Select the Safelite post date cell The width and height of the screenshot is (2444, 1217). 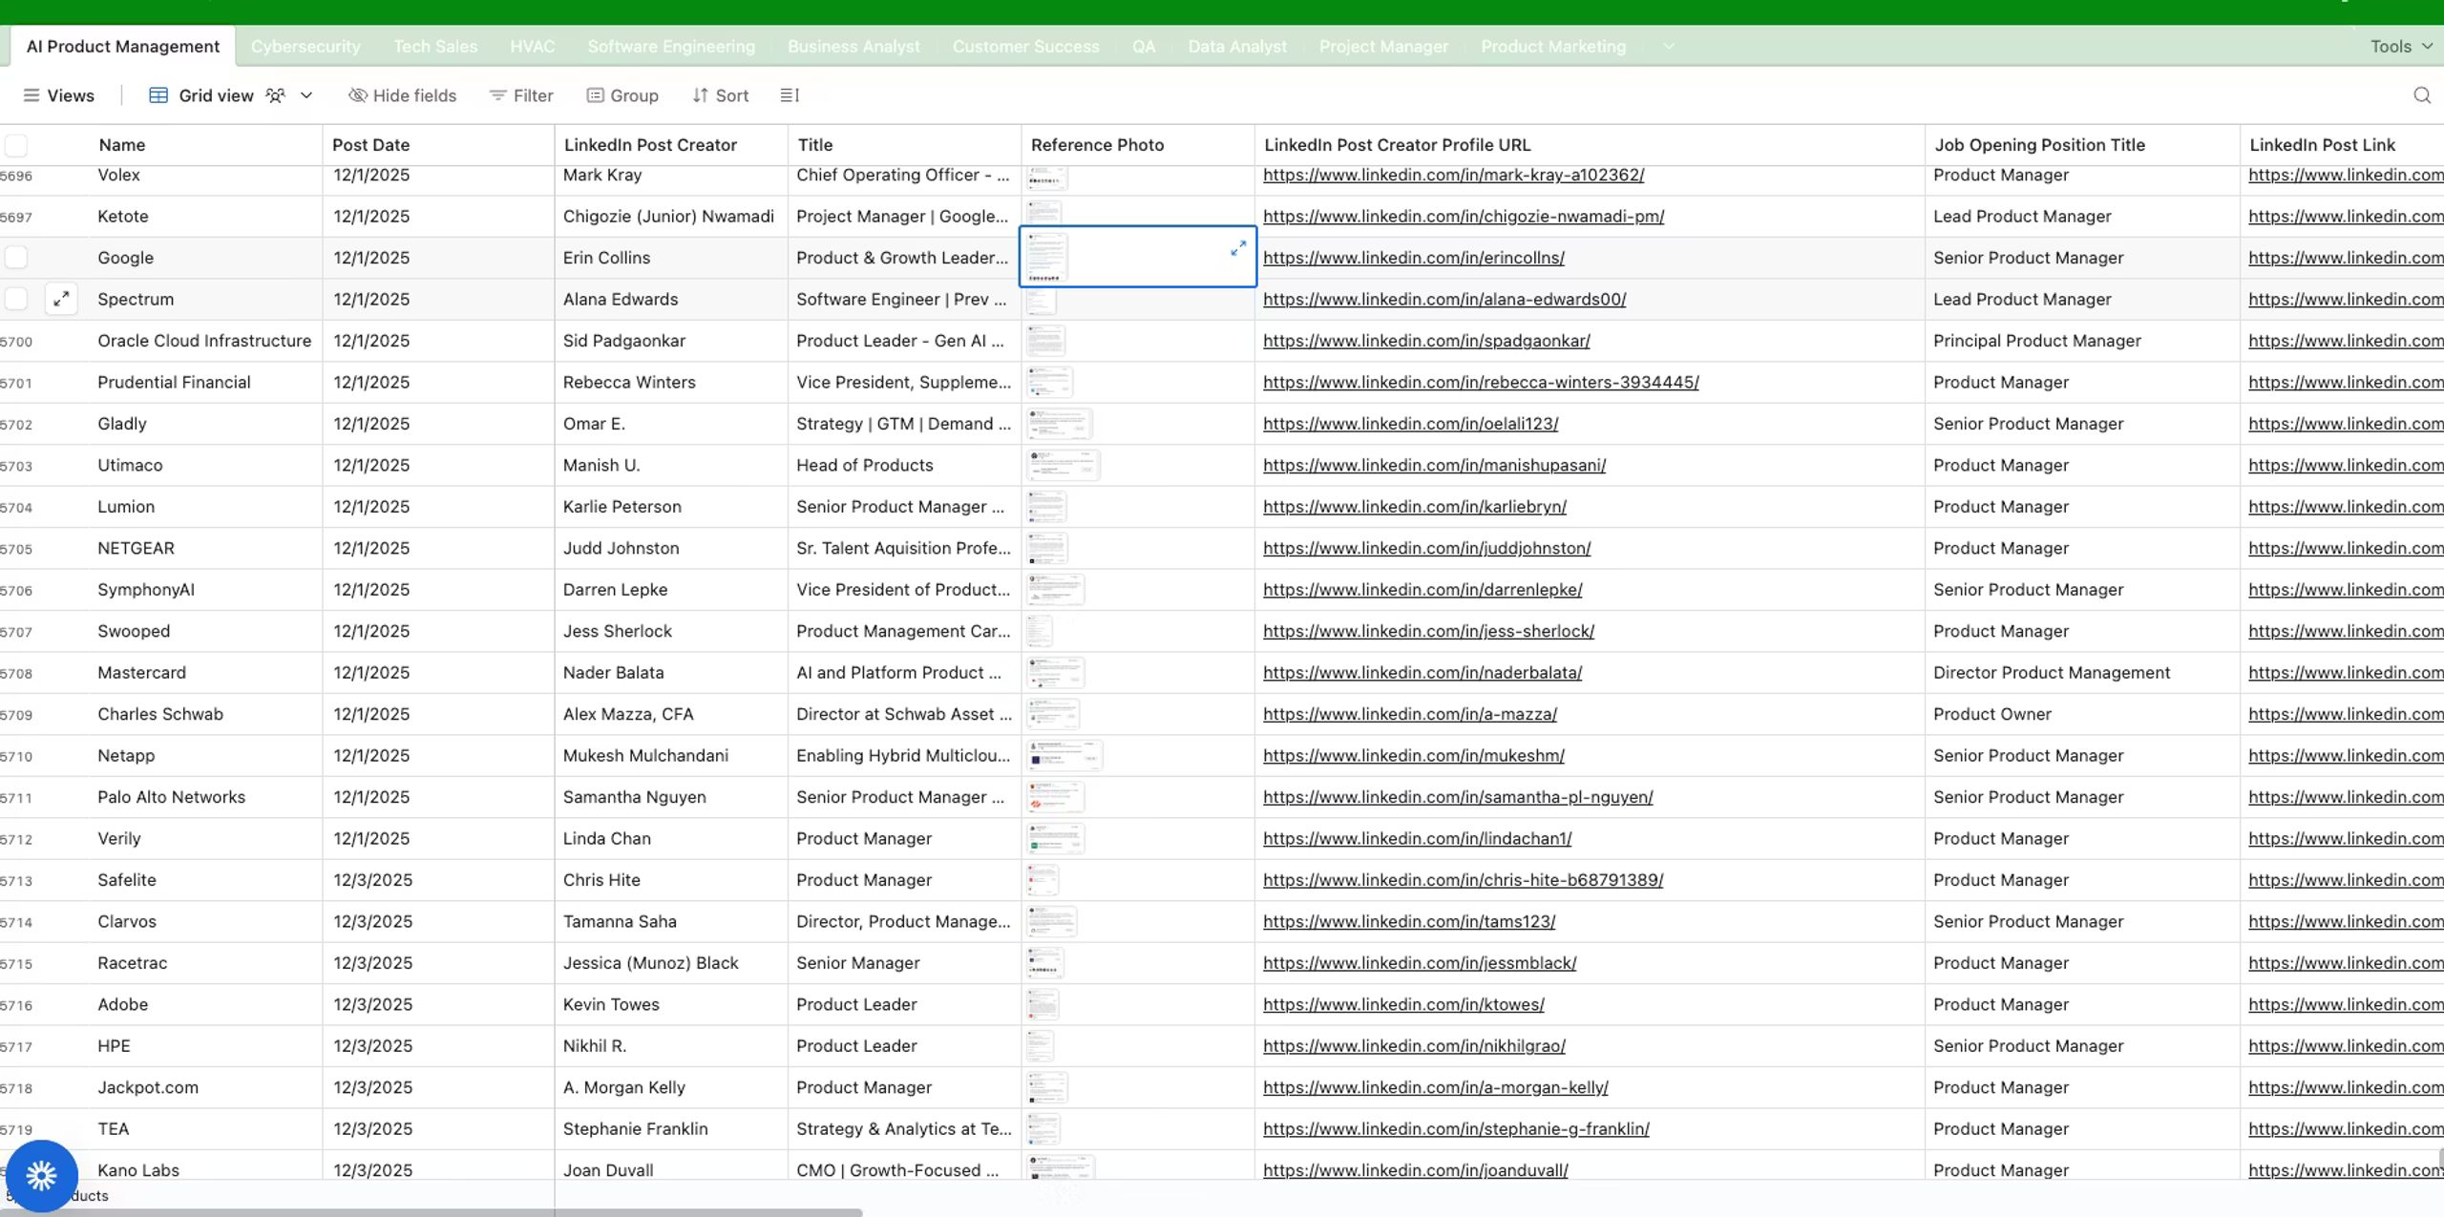(x=438, y=880)
